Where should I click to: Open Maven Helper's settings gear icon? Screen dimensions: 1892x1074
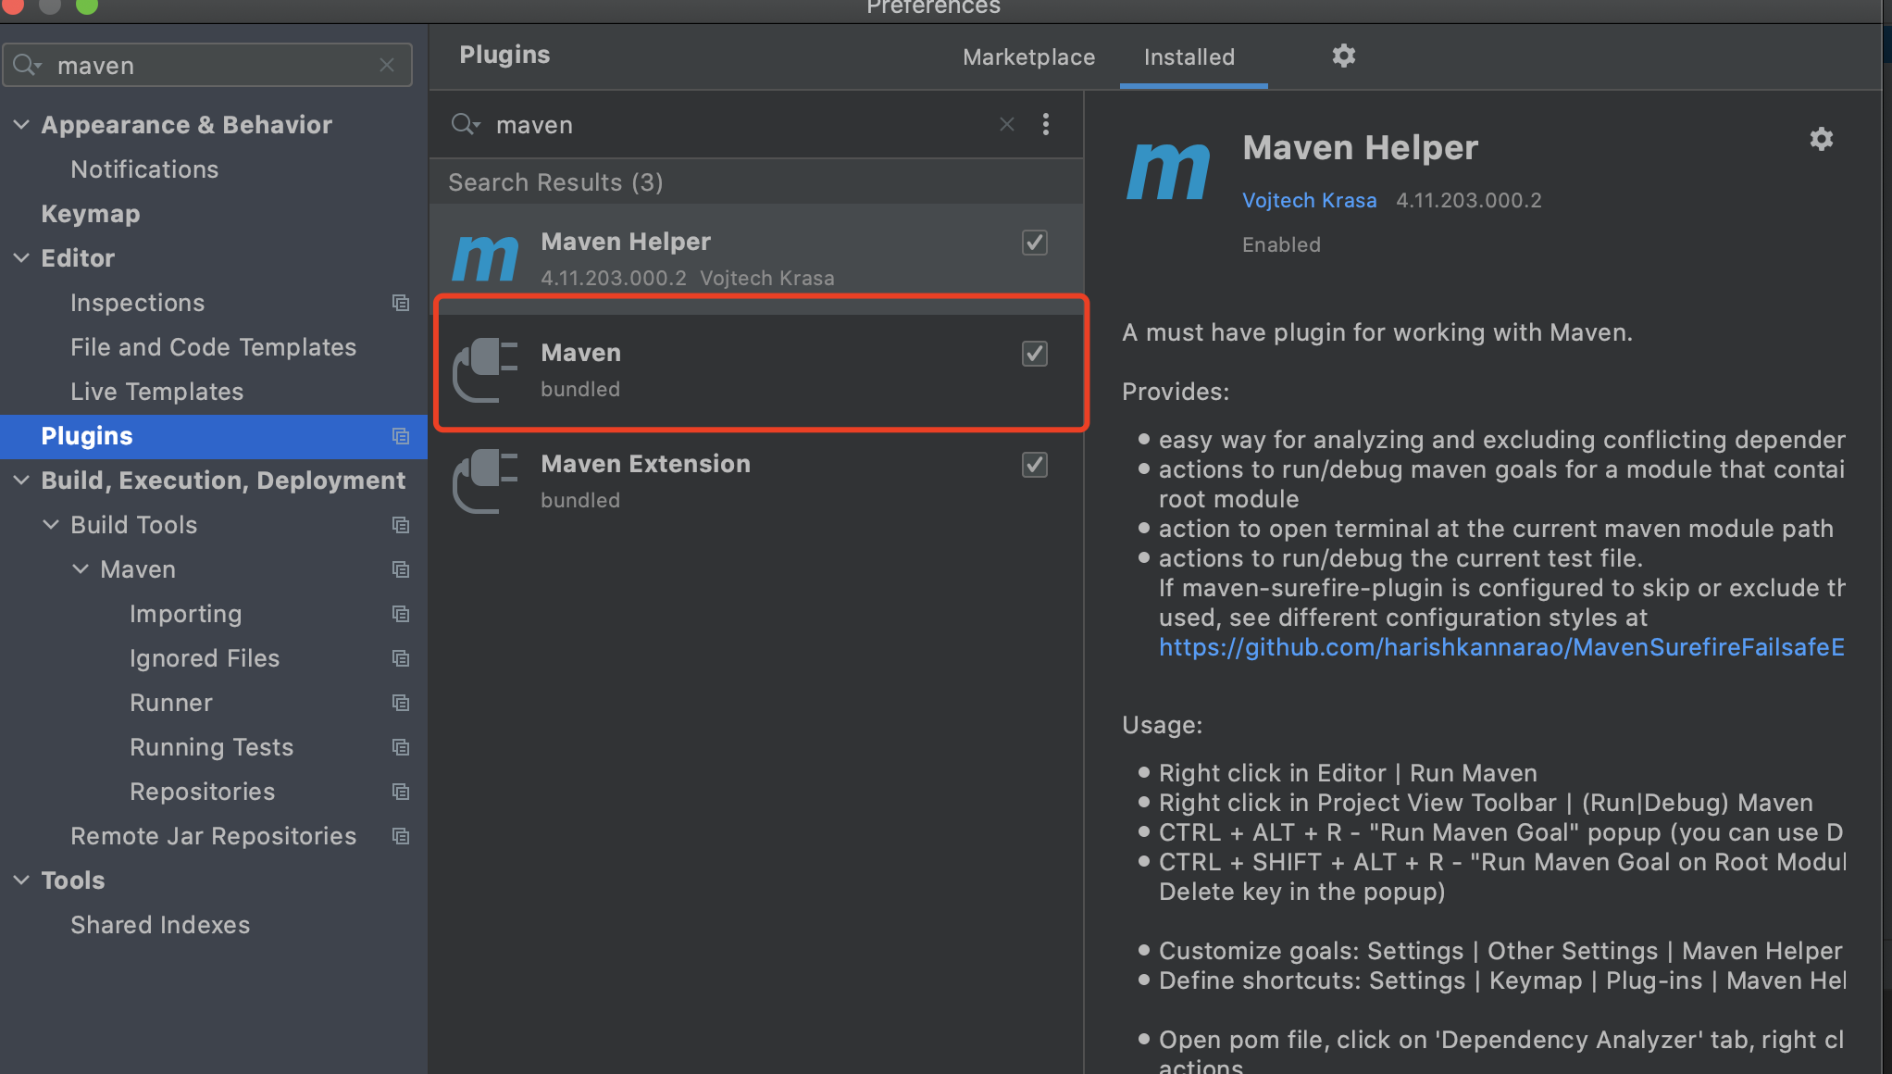pyautogui.click(x=1820, y=139)
